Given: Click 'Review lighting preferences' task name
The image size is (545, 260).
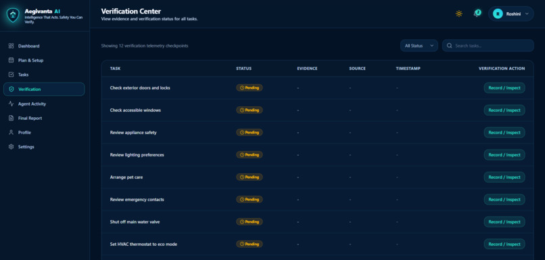Looking at the screenshot, I should coord(137,155).
